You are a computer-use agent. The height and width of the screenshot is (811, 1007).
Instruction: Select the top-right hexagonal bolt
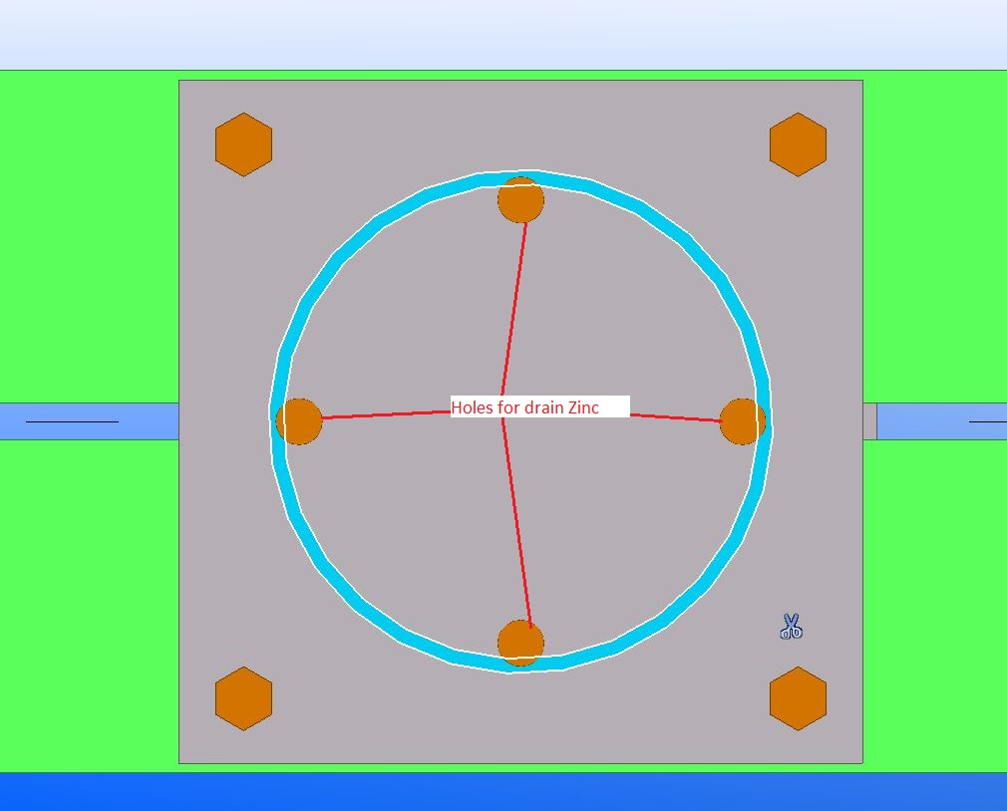(x=798, y=144)
